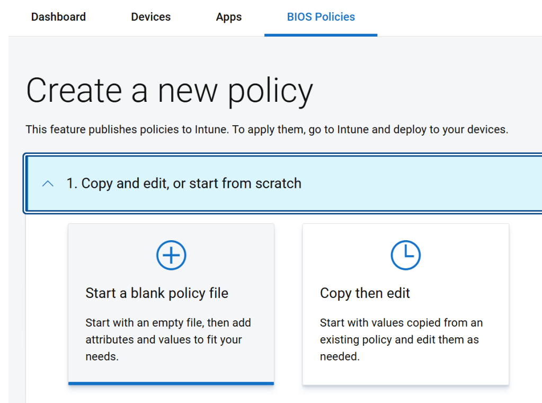The height and width of the screenshot is (403, 542).
Task: Switch to the Devices tab
Action: [x=151, y=17]
